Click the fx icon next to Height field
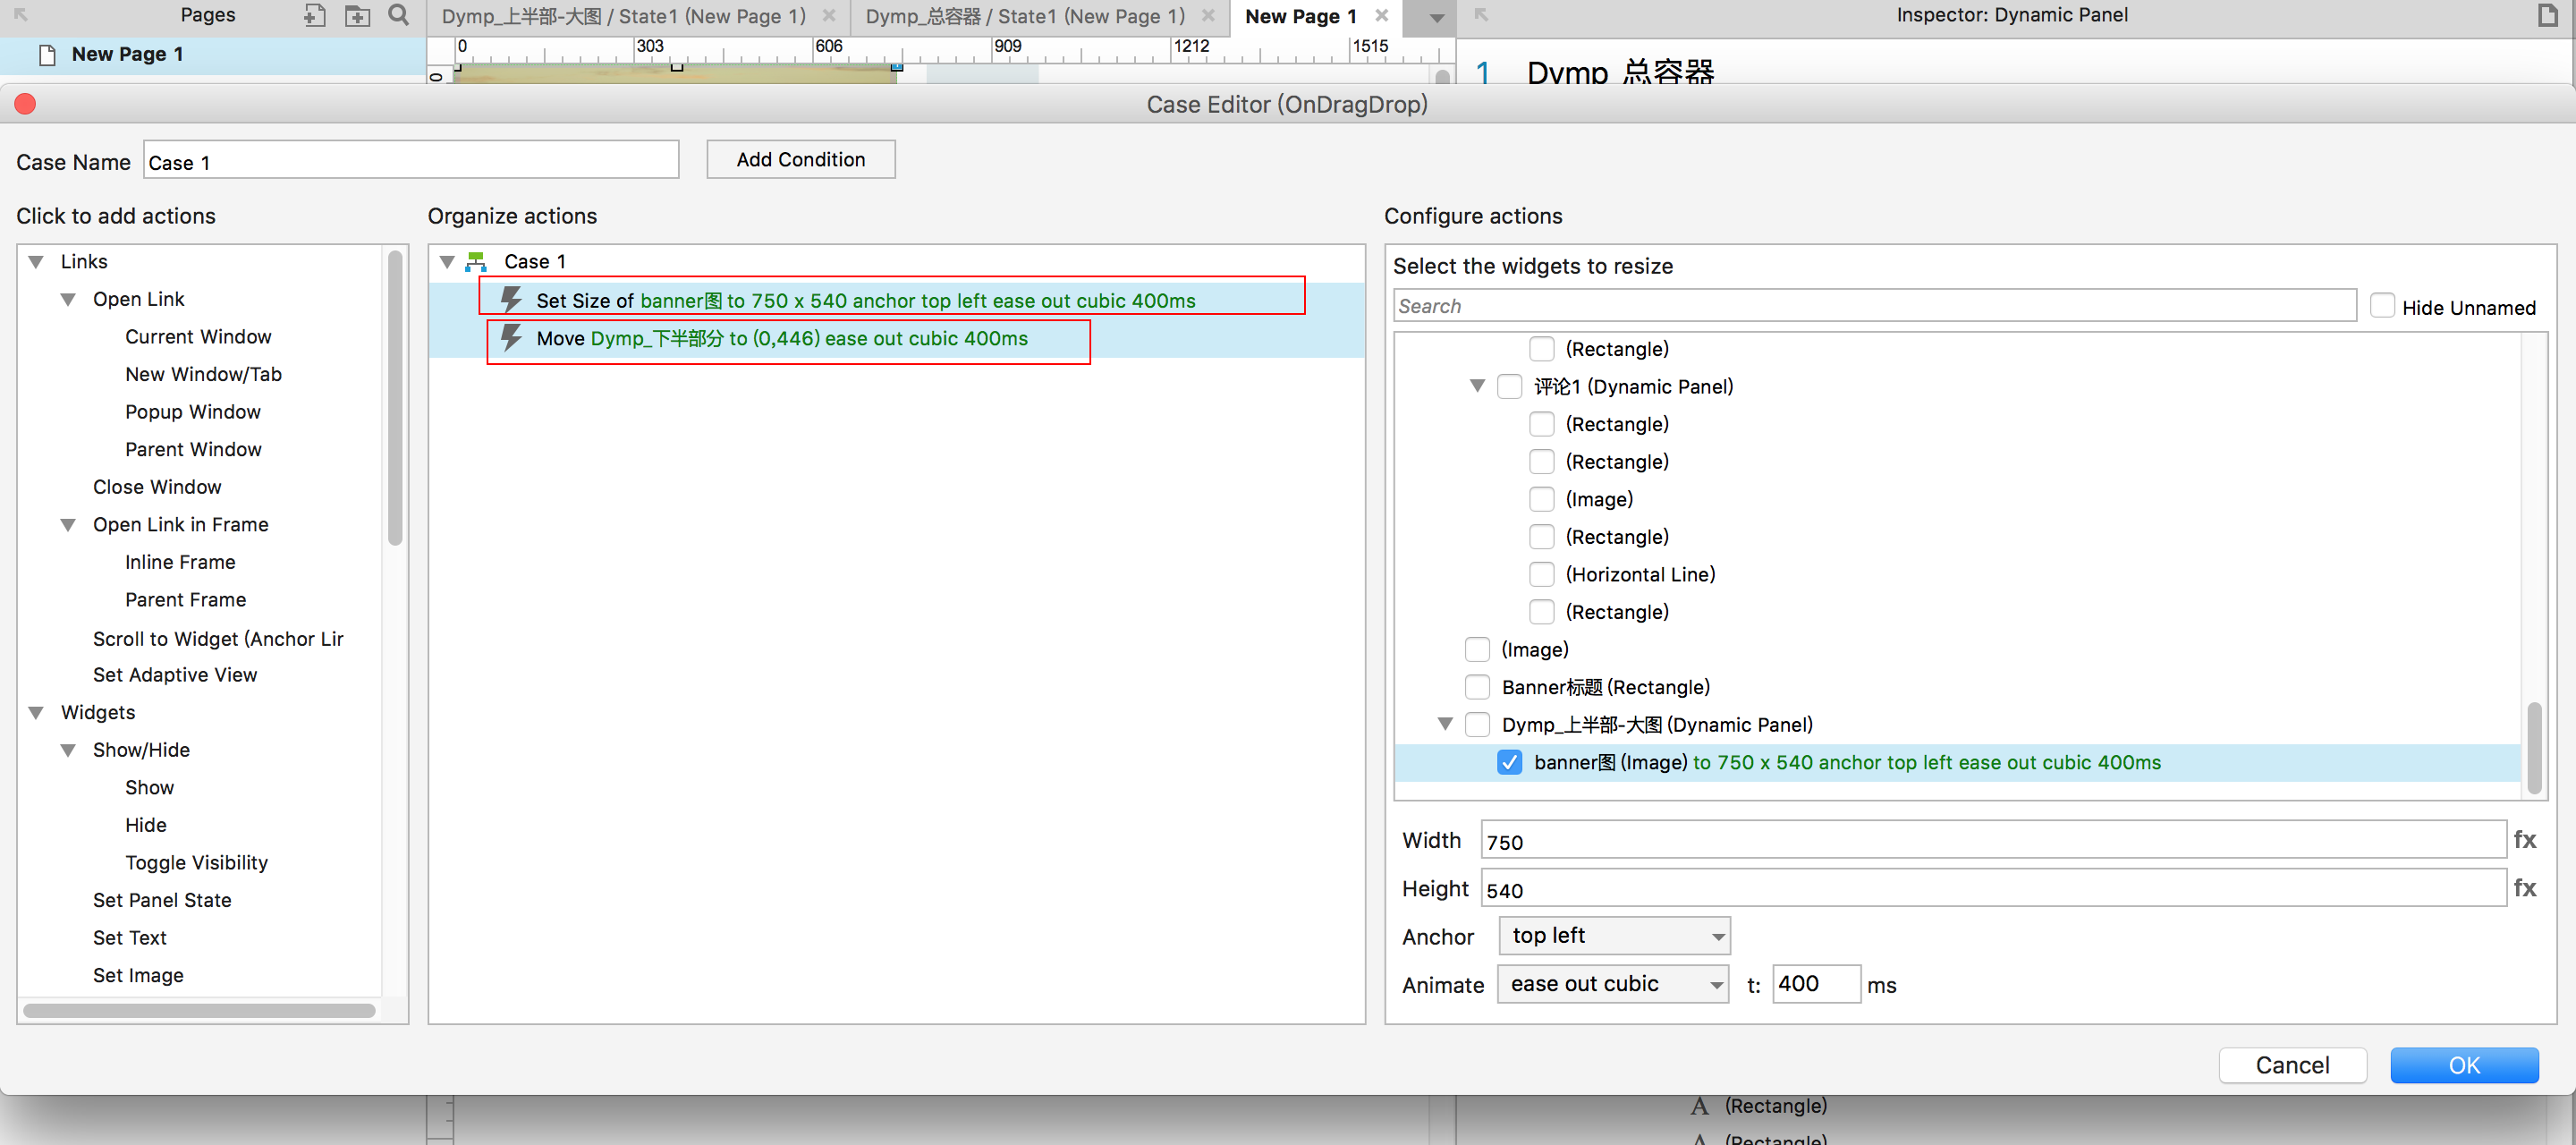Viewport: 2576px width, 1145px height. pos(2524,888)
